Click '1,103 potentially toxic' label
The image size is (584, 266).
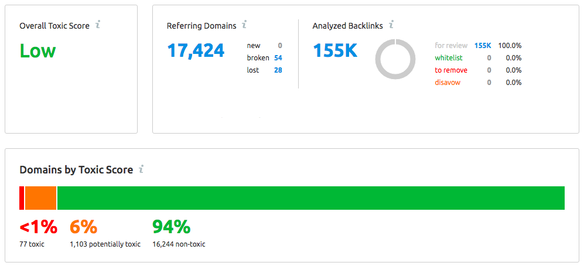(x=105, y=244)
